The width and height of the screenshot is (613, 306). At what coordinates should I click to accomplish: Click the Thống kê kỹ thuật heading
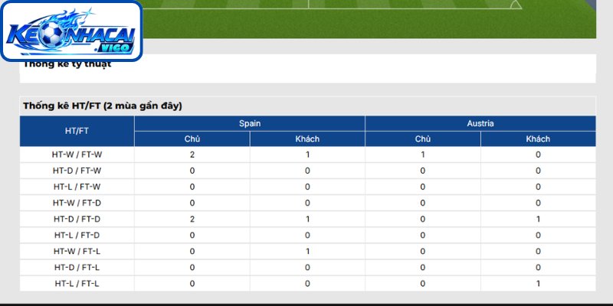(67, 64)
